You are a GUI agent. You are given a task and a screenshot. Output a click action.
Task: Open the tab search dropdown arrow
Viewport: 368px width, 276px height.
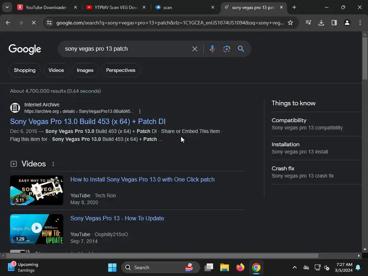point(7,7)
